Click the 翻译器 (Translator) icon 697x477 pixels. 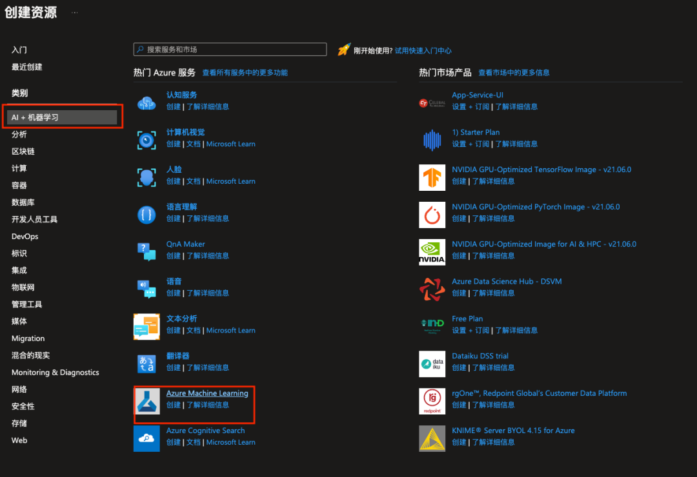(x=146, y=364)
